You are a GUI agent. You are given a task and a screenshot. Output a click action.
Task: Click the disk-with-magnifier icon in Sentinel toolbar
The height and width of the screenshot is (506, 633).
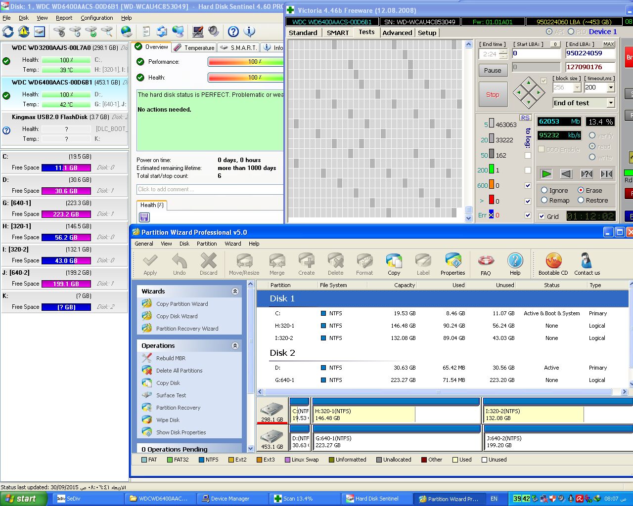click(107, 32)
